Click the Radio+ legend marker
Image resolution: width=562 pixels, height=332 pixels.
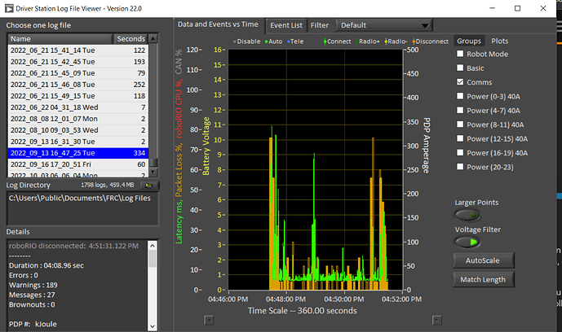(x=357, y=41)
